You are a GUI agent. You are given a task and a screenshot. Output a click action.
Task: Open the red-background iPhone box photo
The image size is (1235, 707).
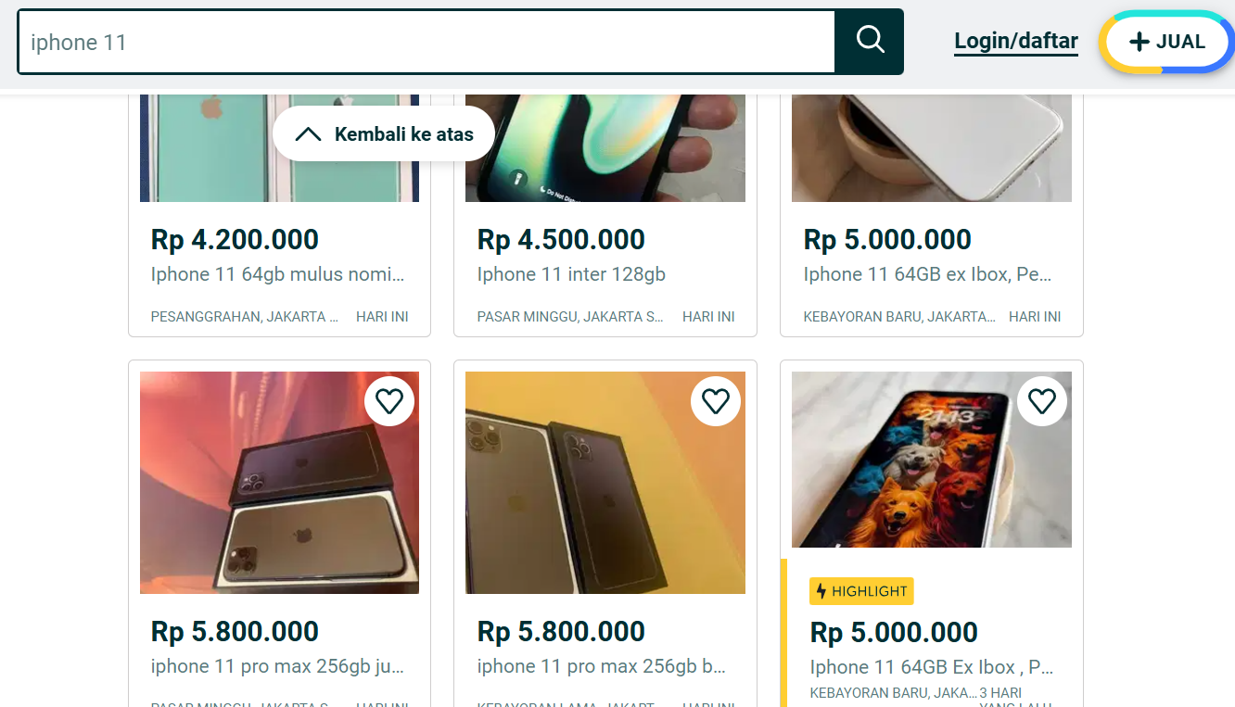click(x=279, y=482)
